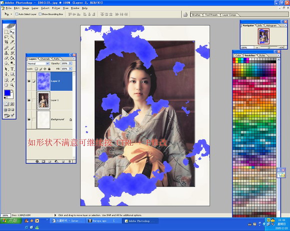Switch to Europa.ape taskbar window

click(104, 221)
